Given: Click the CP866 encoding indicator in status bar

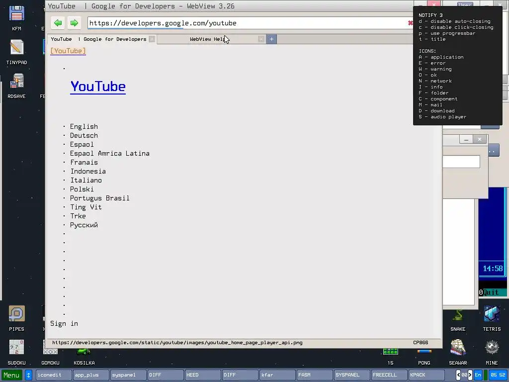Looking at the screenshot, I should (421, 342).
